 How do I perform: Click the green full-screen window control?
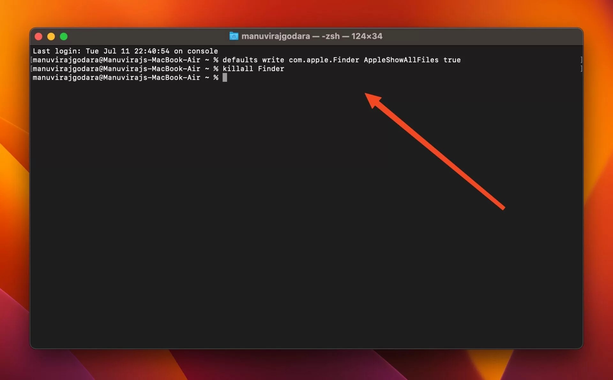[x=64, y=36]
